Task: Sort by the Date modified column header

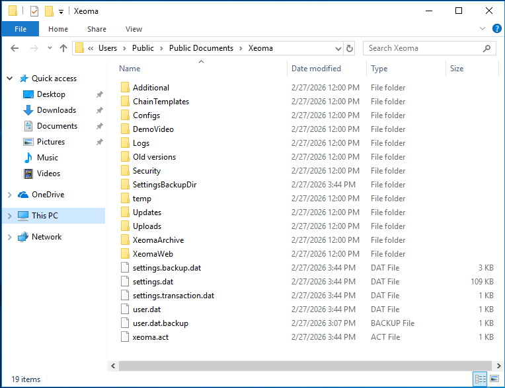Action: pos(316,69)
